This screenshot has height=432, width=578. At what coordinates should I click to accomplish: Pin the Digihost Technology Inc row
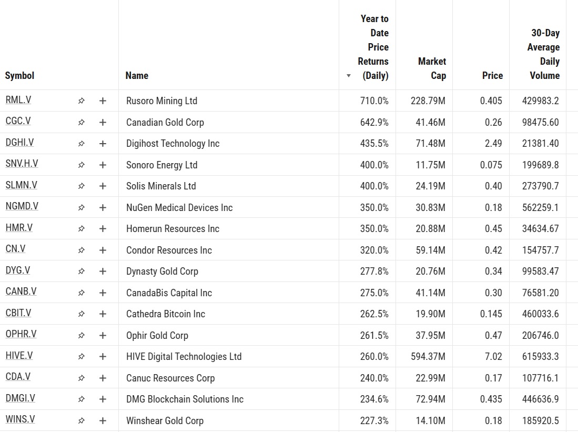pos(82,144)
